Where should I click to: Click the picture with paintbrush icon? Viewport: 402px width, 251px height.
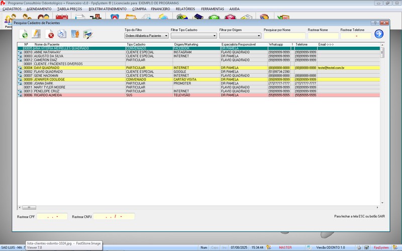pyautogui.click(x=88, y=34)
